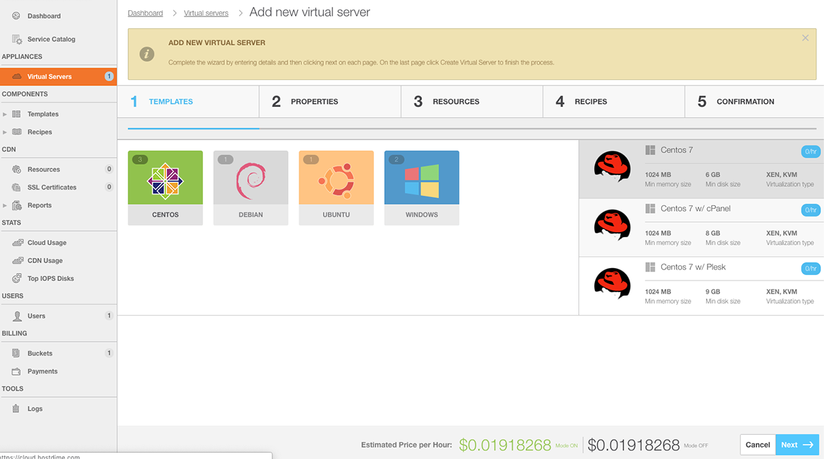Select the CentOS template tile
Viewport: 826px width, 459px height.
[x=165, y=188]
